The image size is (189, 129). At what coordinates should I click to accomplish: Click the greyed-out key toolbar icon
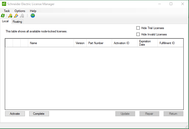coord(22,16)
